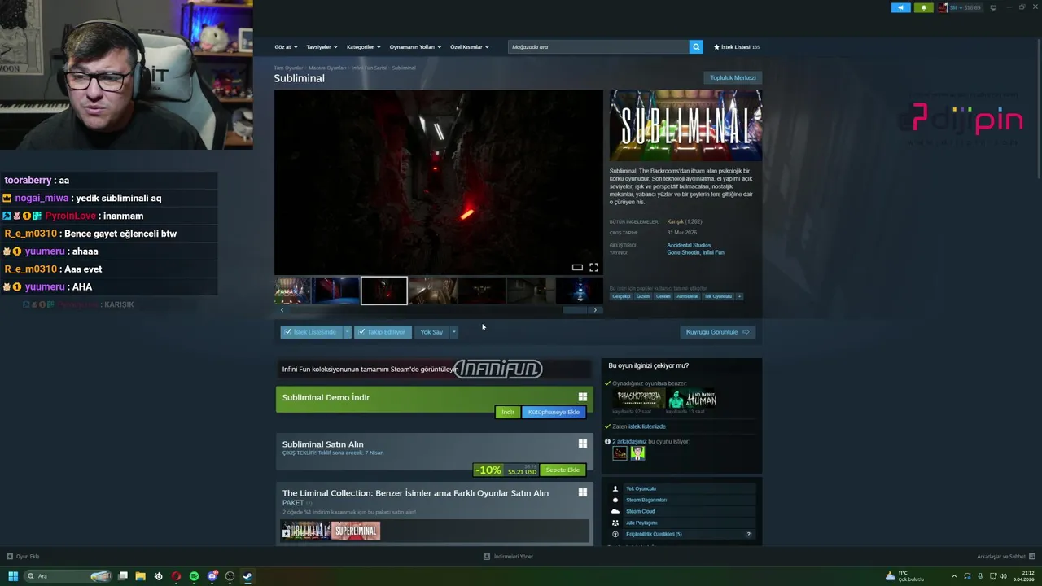Select the blue-lit second media thumbnail
This screenshot has width=1042, height=586.
click(x=336, y=291)
